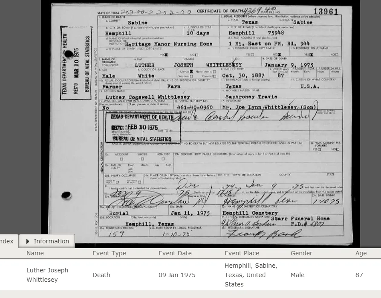Expand the Information tab disclosure triangle
The width and height of the screenshot is (381, 298).
(x=28, y=241)
